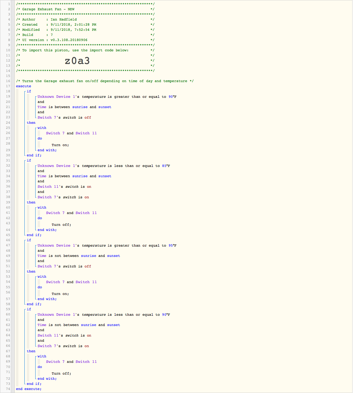Click 'Switch 7' on line 69
Viewport: 355px width, 393px height.
pyautogui.click(x=55, y=362)
